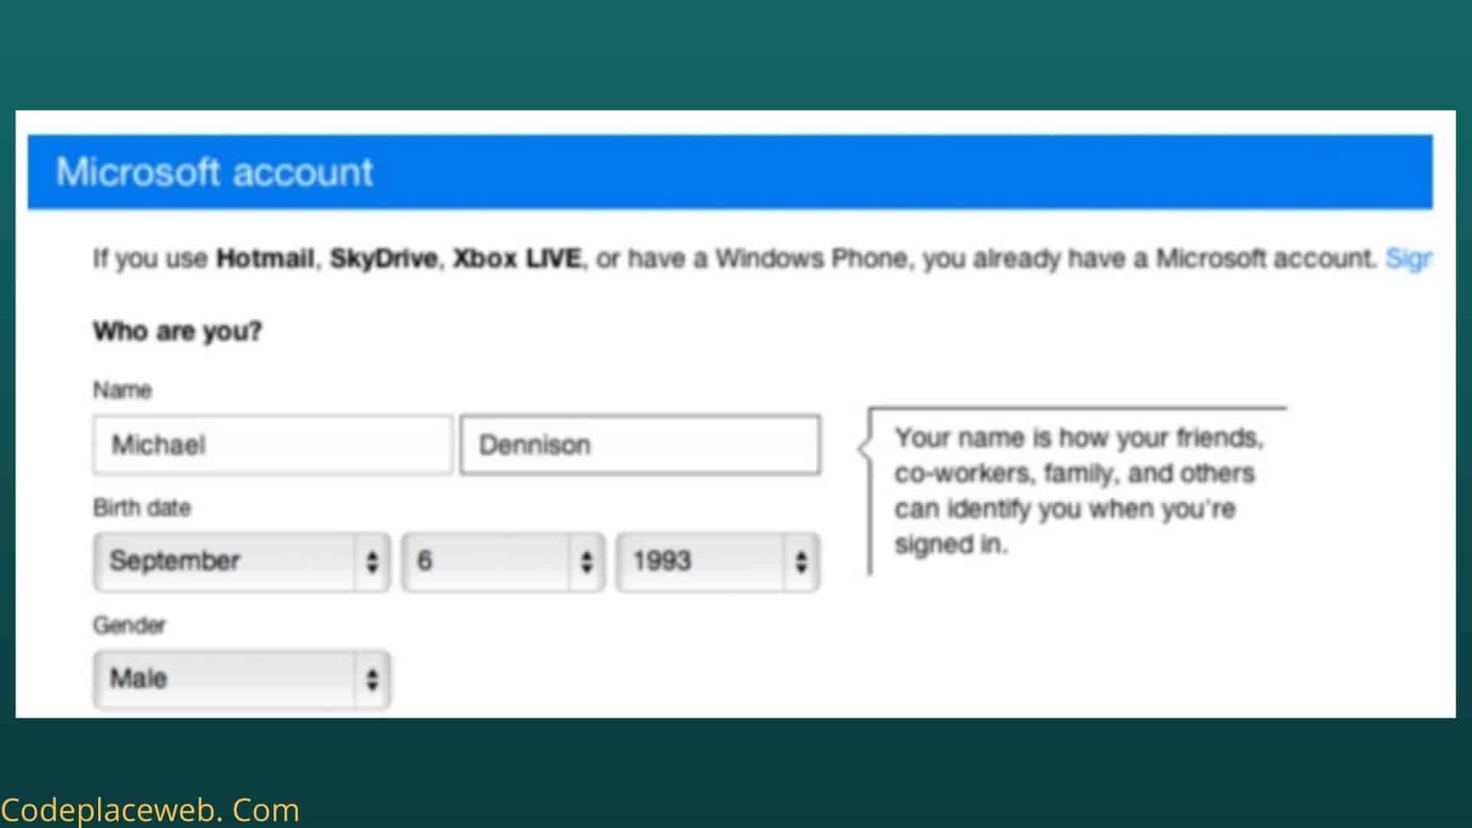Click the month dropdown stepper arrows

[372, 562]
